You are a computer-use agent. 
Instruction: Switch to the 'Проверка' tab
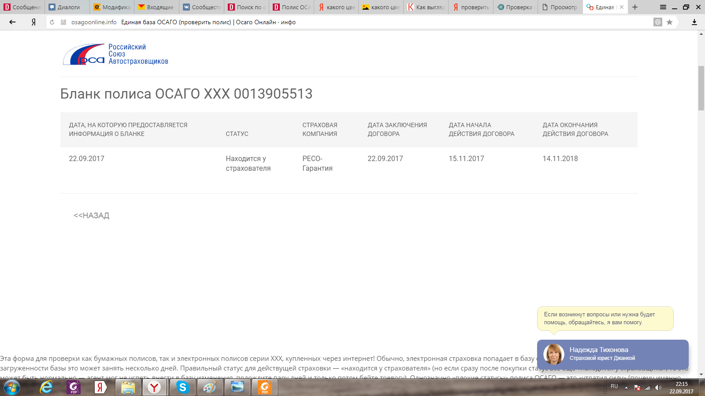click(x=516, y=7)
